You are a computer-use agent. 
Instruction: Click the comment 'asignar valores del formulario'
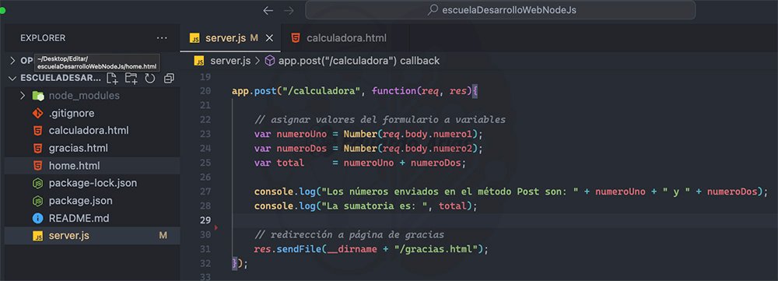coord(380,120)
